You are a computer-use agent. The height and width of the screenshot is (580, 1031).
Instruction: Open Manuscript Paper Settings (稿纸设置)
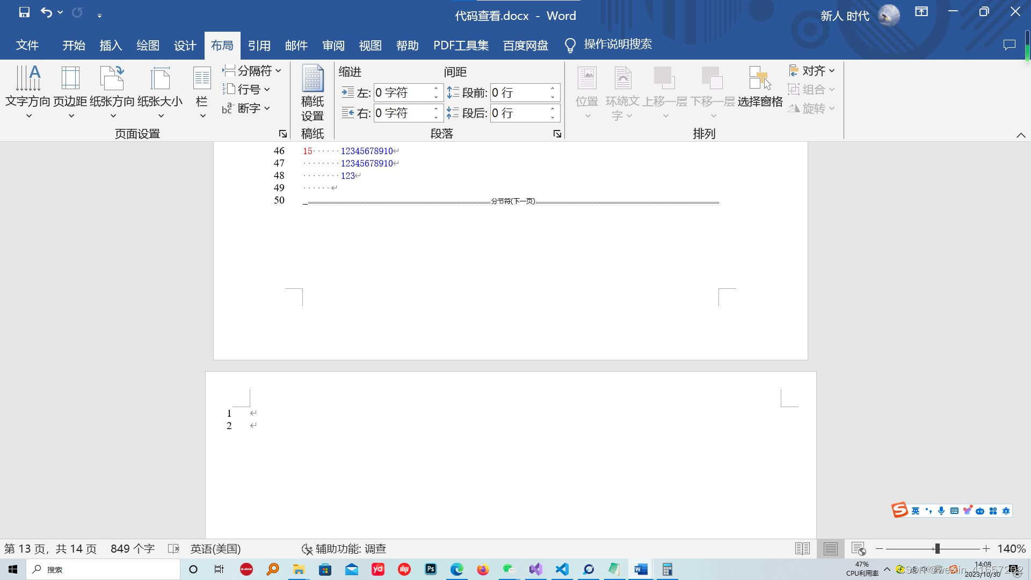tap(312, 92)
